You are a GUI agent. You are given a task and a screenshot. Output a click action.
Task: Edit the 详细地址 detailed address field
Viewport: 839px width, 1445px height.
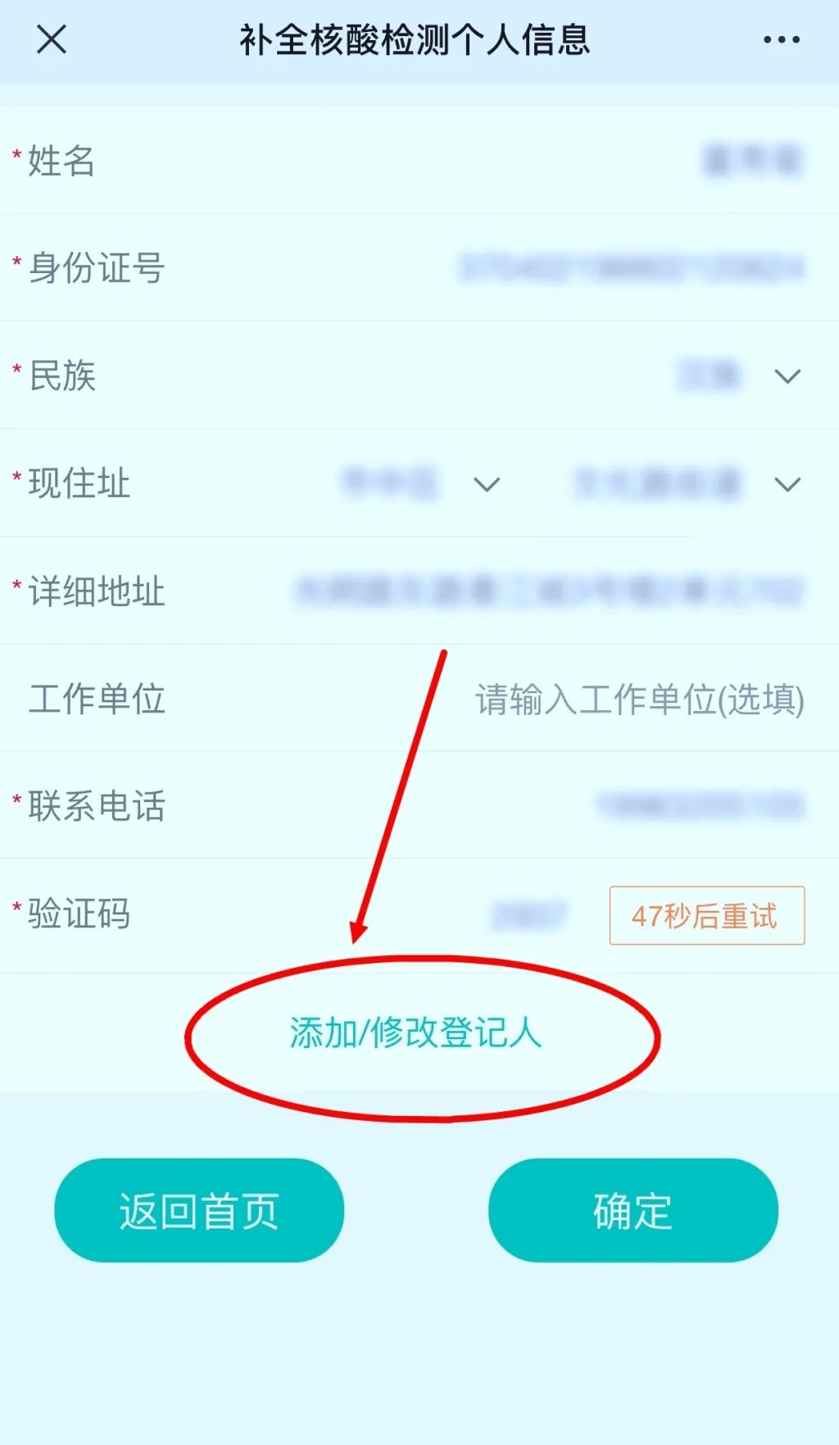549,591
